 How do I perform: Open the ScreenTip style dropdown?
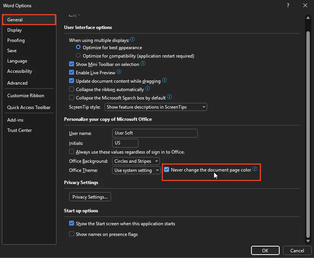[156, 107]
